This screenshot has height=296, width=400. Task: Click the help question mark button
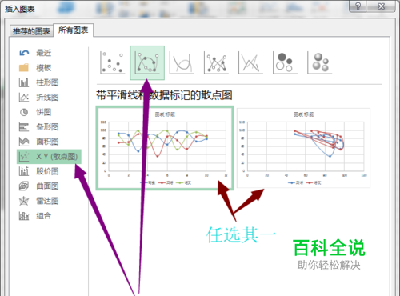click(358, 6)
